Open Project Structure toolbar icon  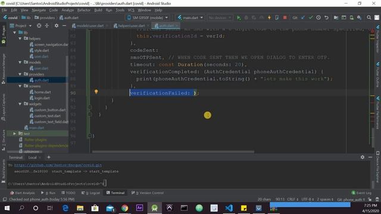click(336, 18)
